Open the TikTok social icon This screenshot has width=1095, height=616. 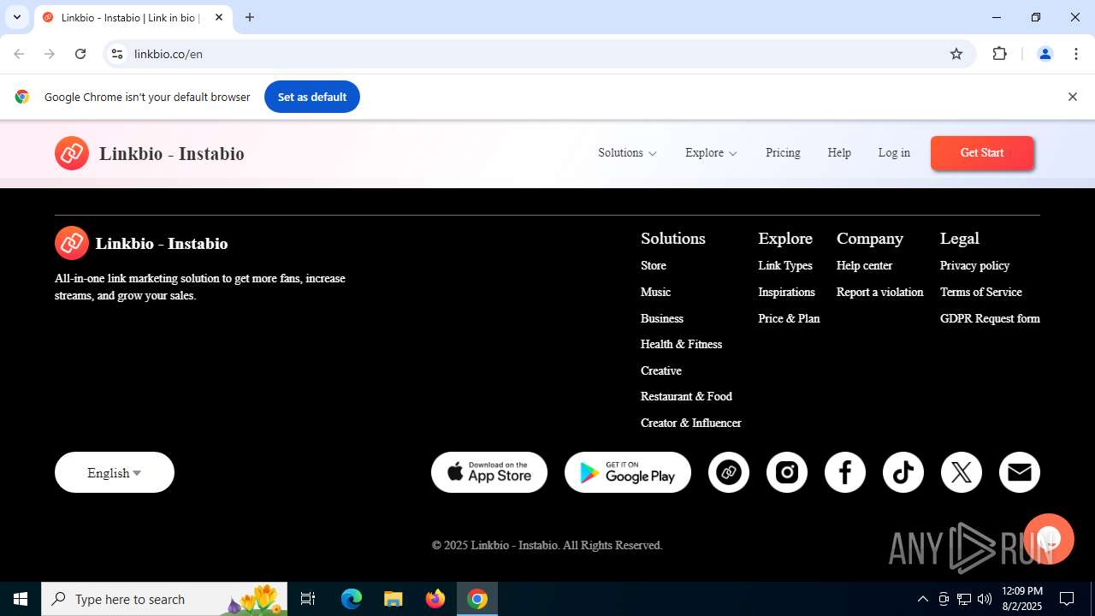pyautogui.click(x=903, y=472)
